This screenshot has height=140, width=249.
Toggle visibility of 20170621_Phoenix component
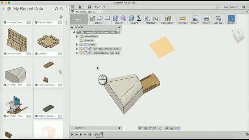point(81,49)
